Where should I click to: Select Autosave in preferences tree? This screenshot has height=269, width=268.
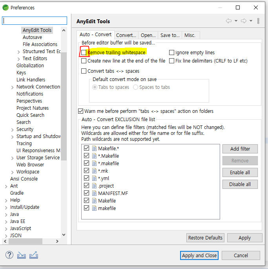coord(32,37)
